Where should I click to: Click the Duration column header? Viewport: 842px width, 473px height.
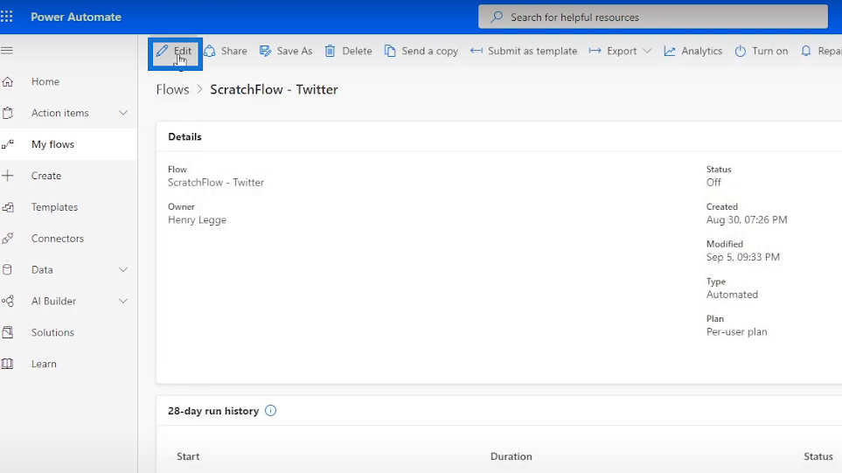[x=511, y=456]
